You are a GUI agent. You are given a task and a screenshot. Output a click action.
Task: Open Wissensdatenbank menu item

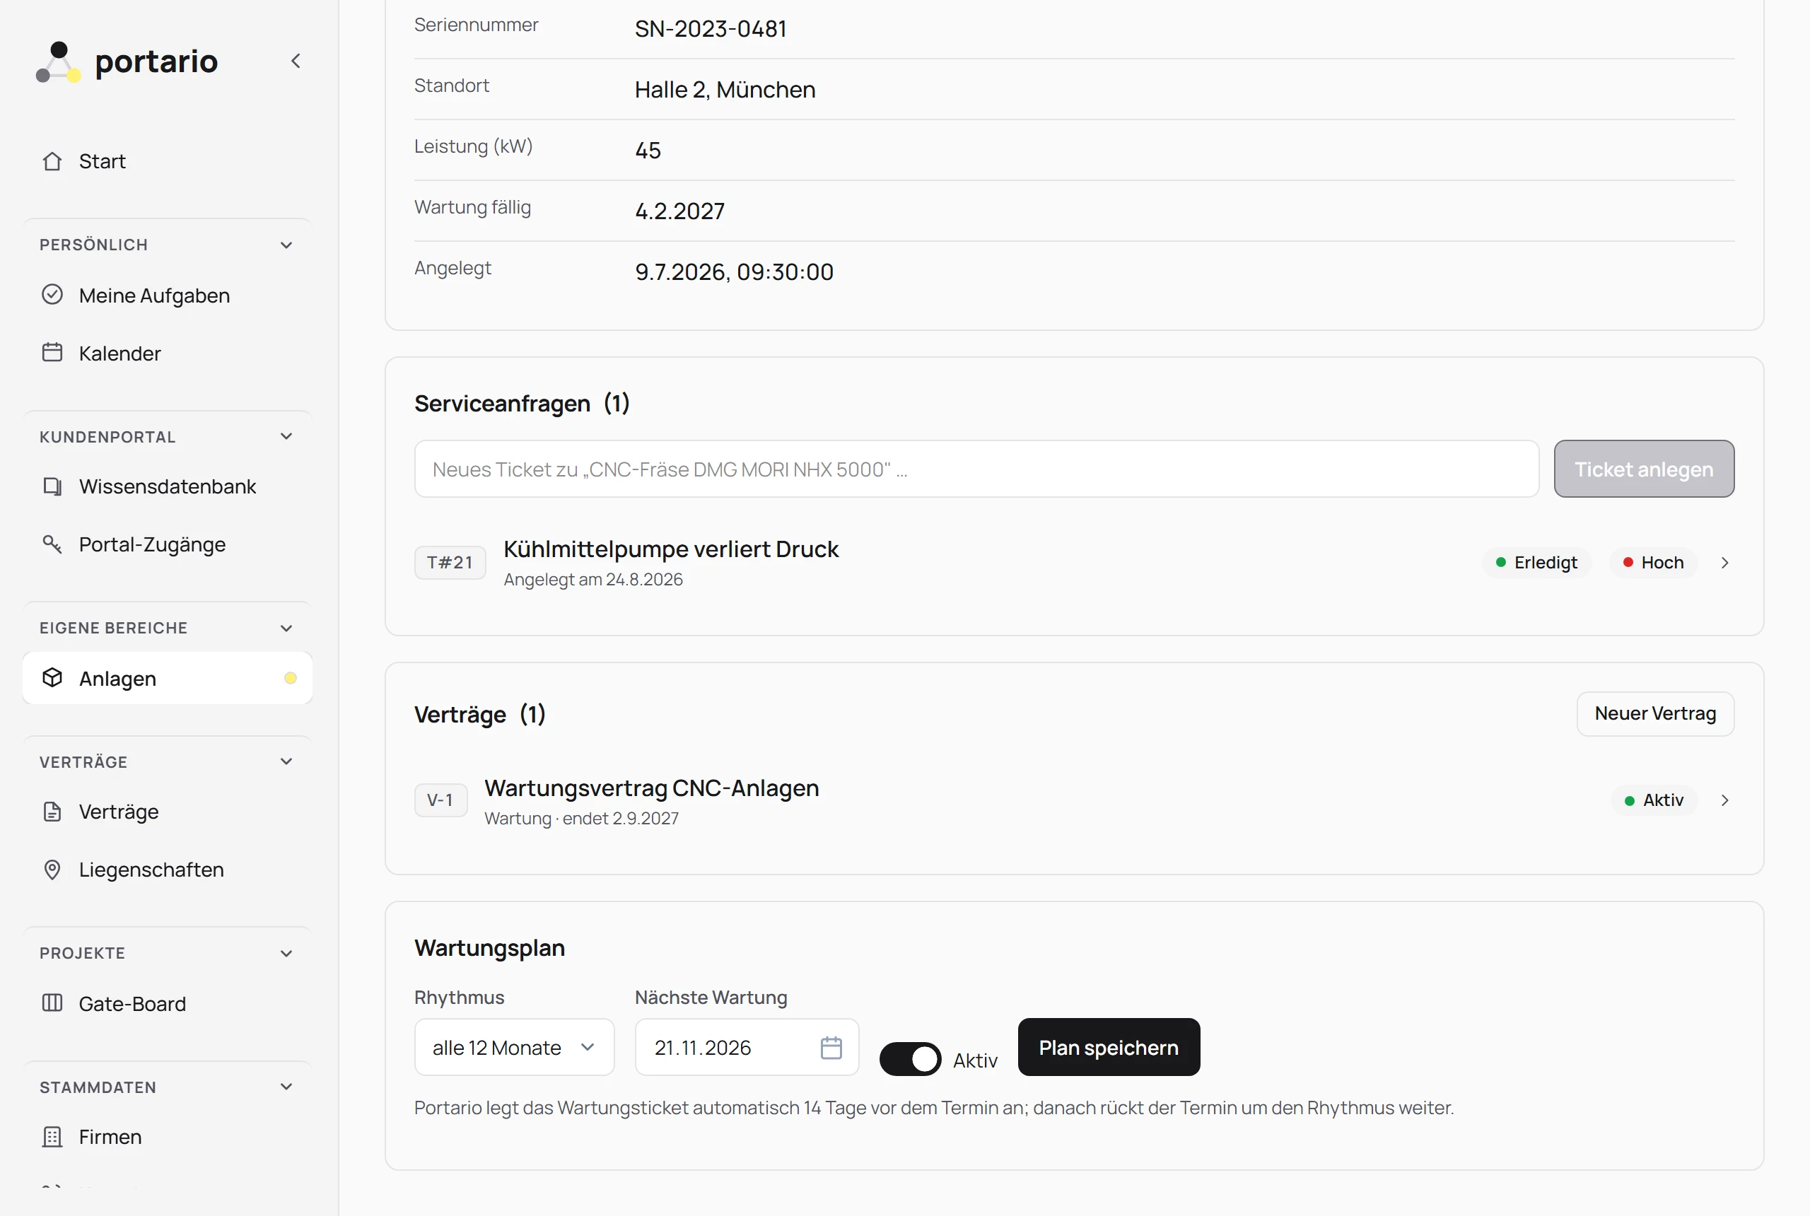[x=168, y=486]
